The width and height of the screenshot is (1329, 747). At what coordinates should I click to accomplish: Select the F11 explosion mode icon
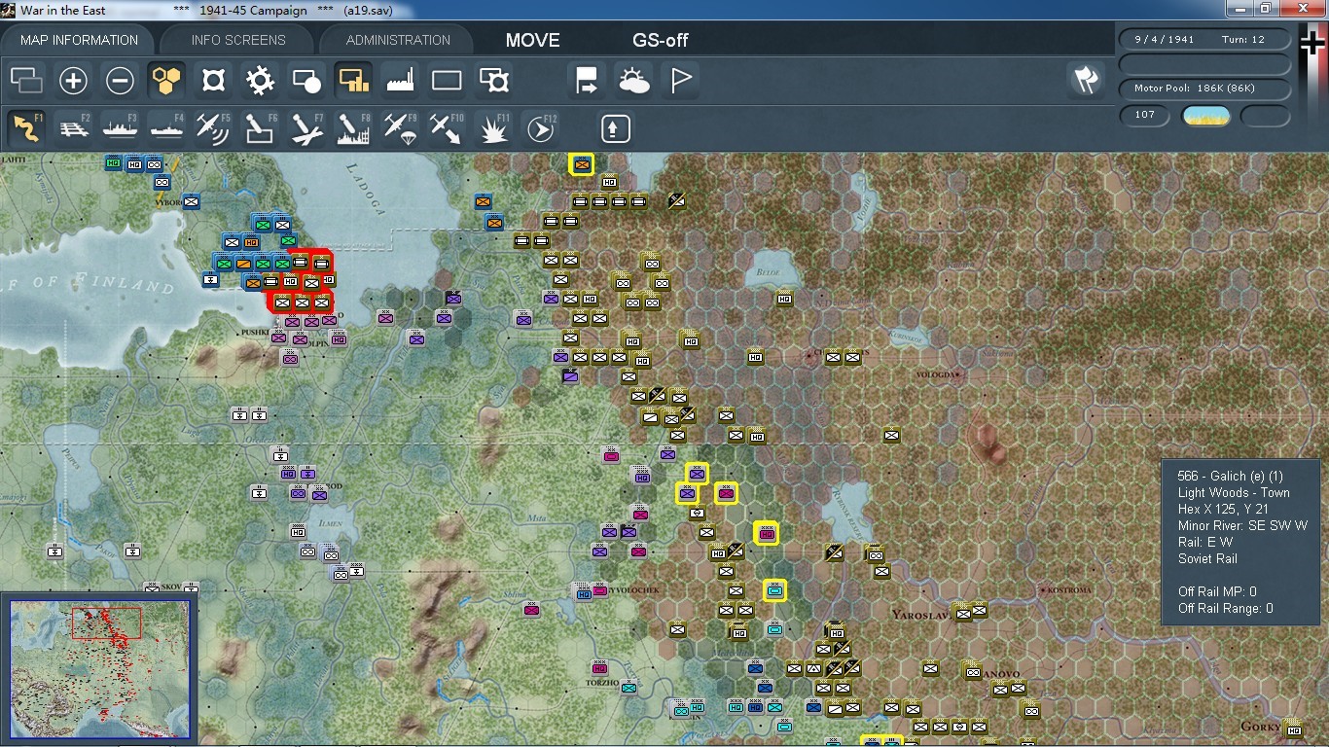pyautogui.click(x=494, y=127)
